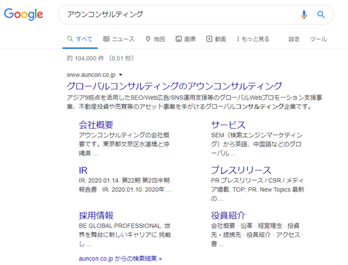
Task: Click the play icon beside 動画
Action: click(x=209, y=39)
